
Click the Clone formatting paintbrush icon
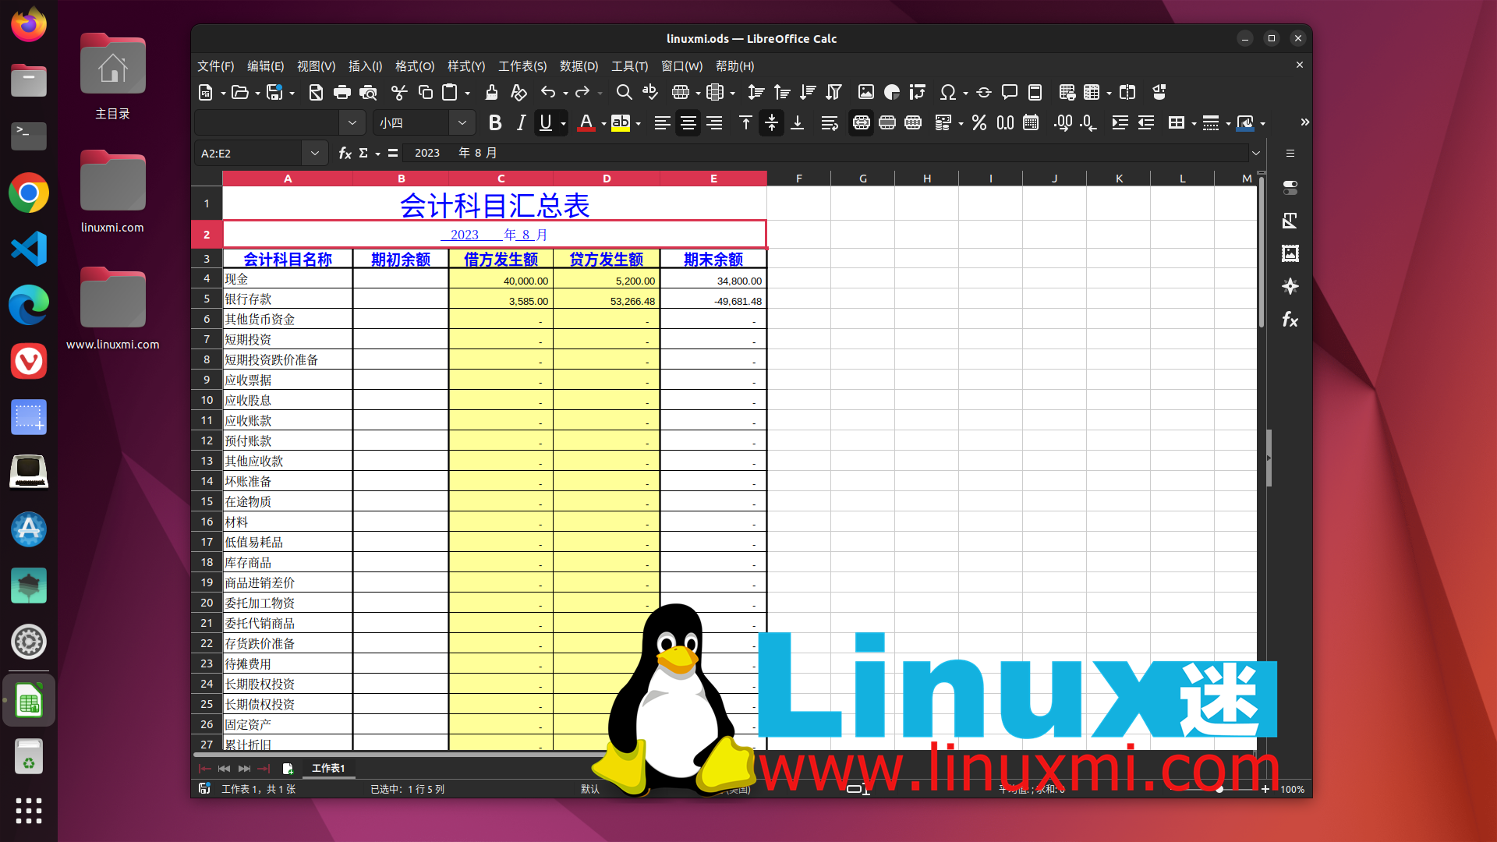point(491,93)
